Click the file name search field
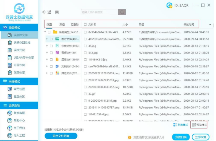The height and width of the screenshot is (141, 216). tap(100, 12)
